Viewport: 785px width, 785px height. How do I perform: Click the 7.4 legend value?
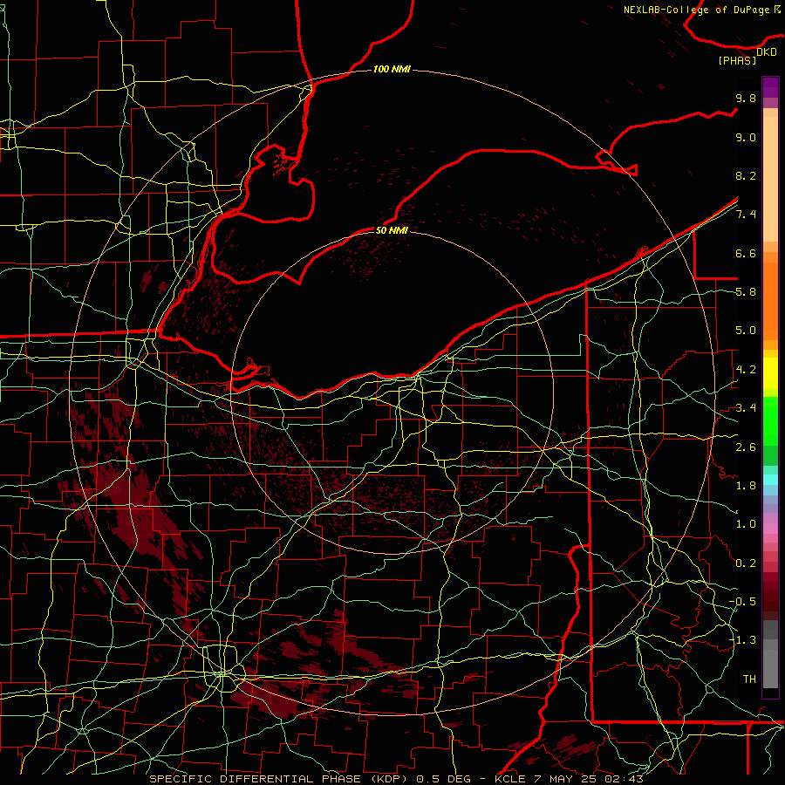click(x=746, y=215)
